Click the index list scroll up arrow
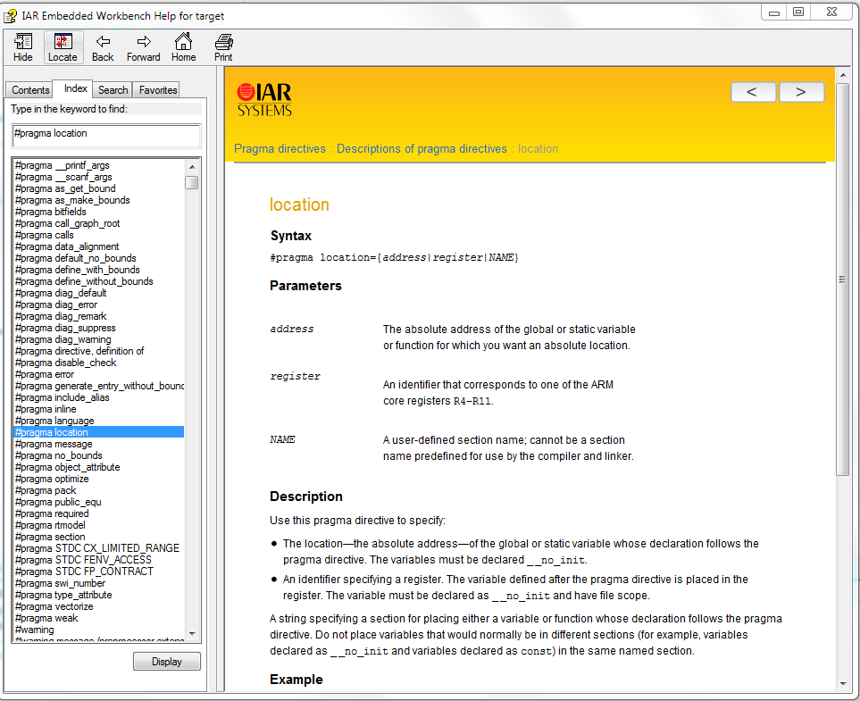 (191, 166)
